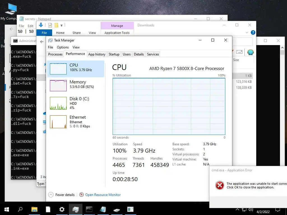Click the rightmost taskbar app icon
Viewport: 287px width, 215px height.
tap(130, 209)
